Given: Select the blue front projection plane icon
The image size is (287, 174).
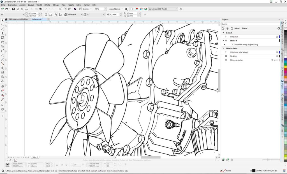Looking at the screenshot, I should tap(141, 9).
